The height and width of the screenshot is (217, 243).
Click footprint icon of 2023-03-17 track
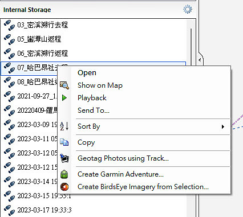coord(9,210)
